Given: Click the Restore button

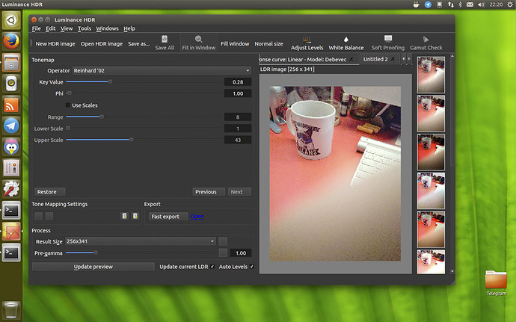Looking at the screenshot, I should click(x=49, y=192).
